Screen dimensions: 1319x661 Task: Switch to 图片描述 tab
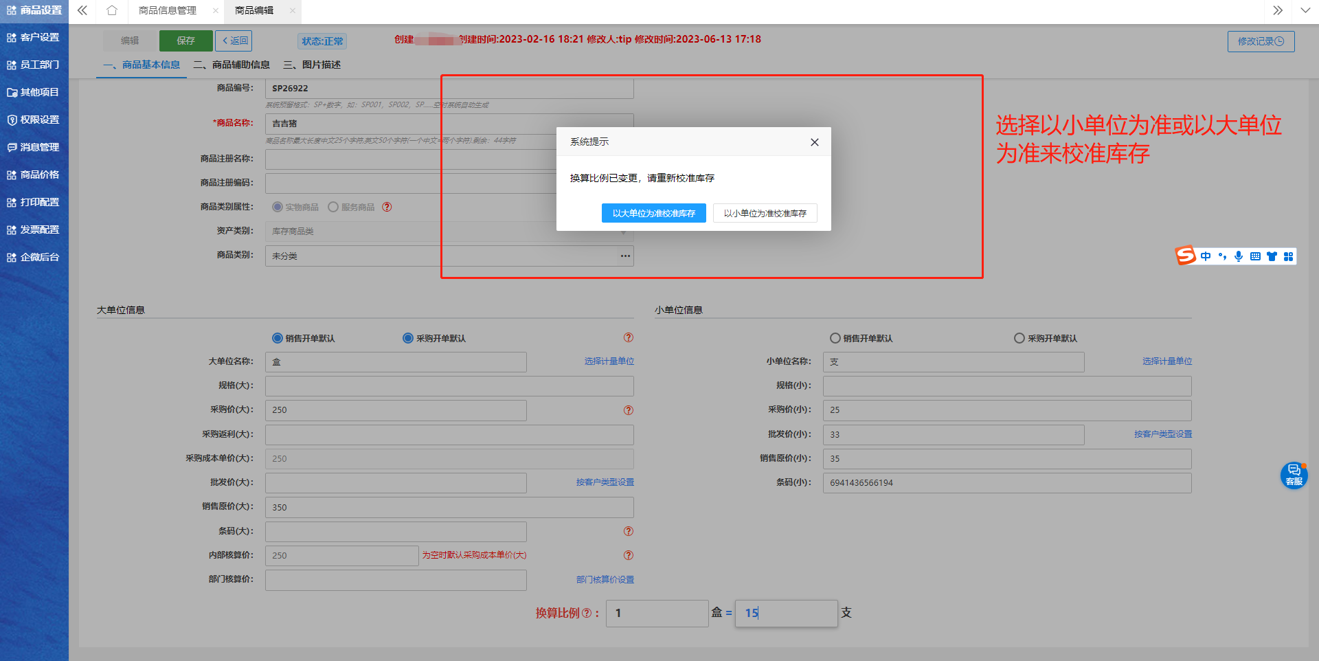(x=312, y=65)
